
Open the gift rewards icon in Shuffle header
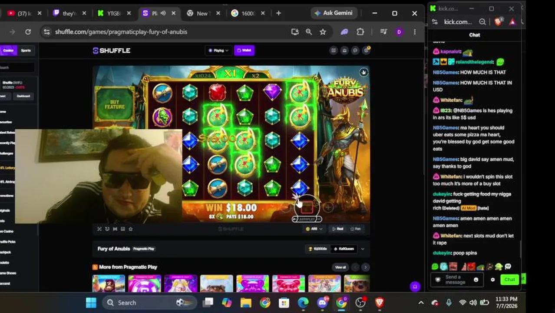(x=344, y=50)
